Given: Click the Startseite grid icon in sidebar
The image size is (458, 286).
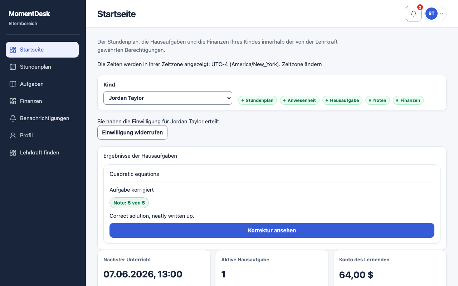Looking at the screenshot, I should pos(13,50).
